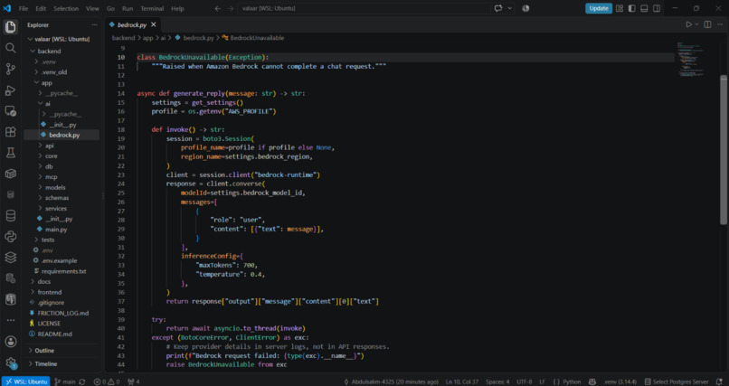Viewport: 729px width, 386px height.
Task: Open the Remote Explorer view
Action: [10, 111]
